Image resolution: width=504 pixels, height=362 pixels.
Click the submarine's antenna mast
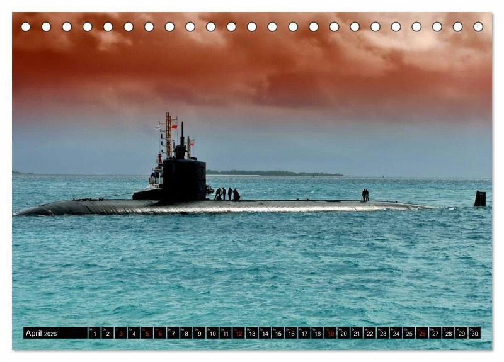pos(168,133)
